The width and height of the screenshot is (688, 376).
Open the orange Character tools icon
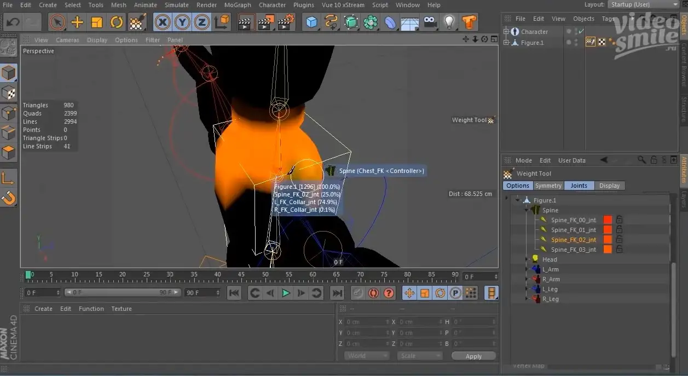[469, 22]
